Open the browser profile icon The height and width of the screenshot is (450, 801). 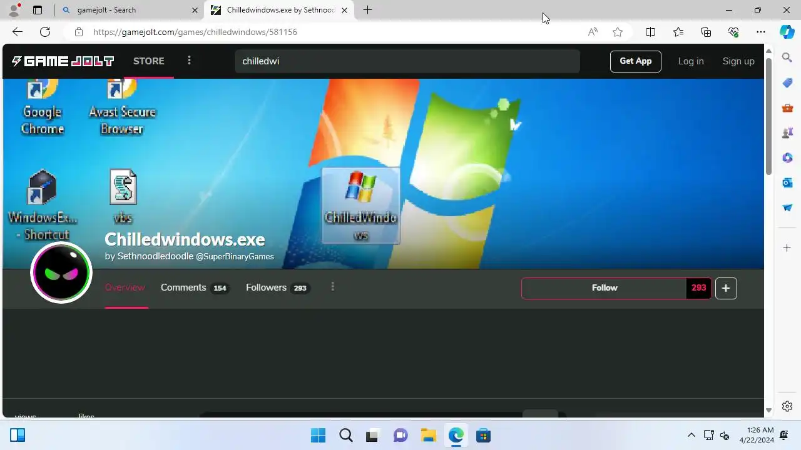pyautogui.click(x=14, y=10)
